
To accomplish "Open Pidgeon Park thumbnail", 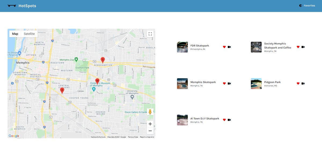I will 256,84.
